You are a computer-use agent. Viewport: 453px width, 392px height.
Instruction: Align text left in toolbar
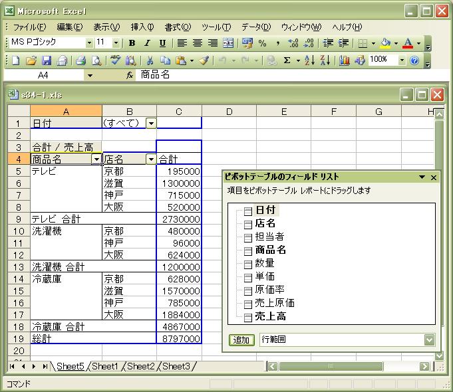182,43
